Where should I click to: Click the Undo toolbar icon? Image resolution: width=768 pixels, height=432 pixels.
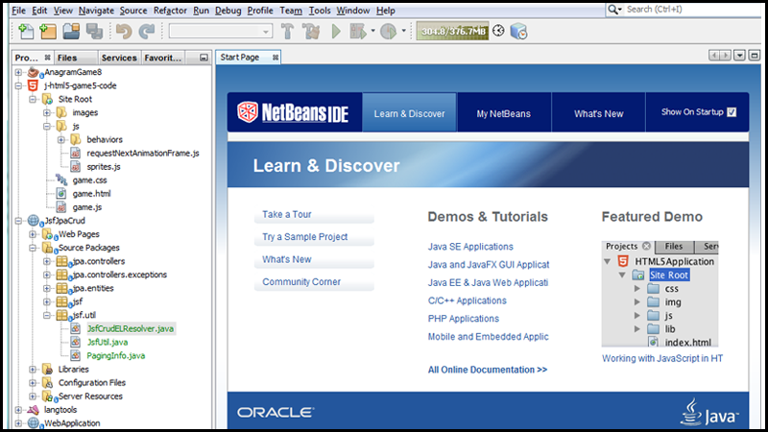tap(124, 32)
